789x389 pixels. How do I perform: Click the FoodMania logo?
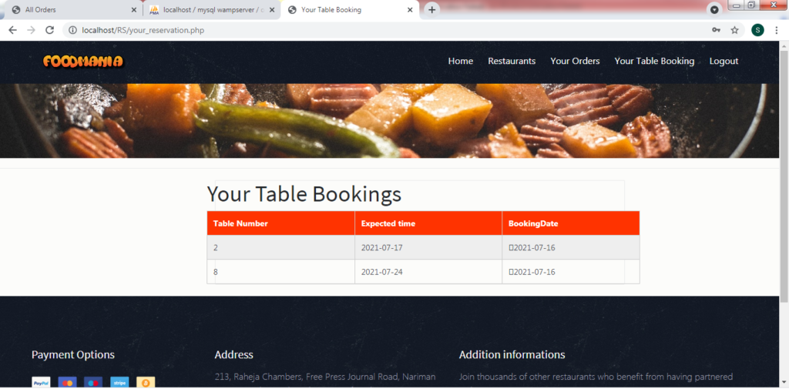tap(83, 62)
